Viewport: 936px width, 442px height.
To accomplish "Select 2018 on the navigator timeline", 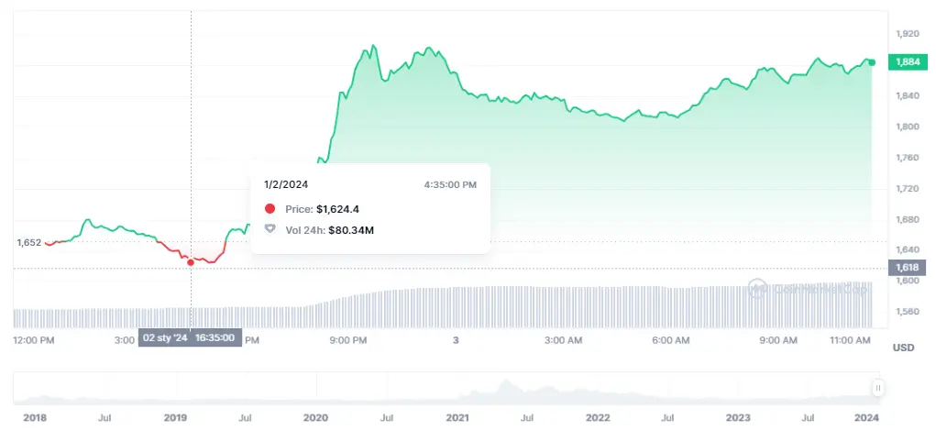I will point(36,418).
